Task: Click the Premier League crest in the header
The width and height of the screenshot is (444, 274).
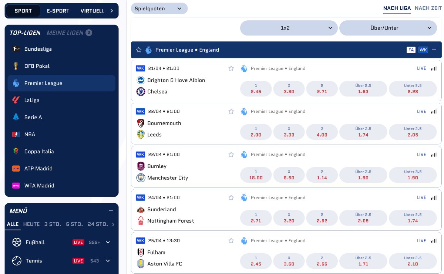Action: pos(149,50)
